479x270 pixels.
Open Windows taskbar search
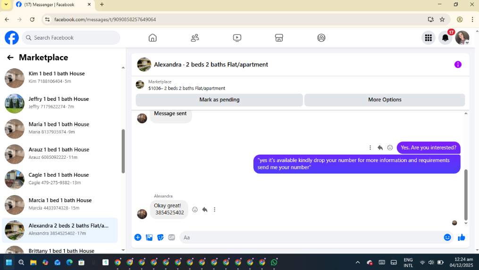click(x=21, y=262)
